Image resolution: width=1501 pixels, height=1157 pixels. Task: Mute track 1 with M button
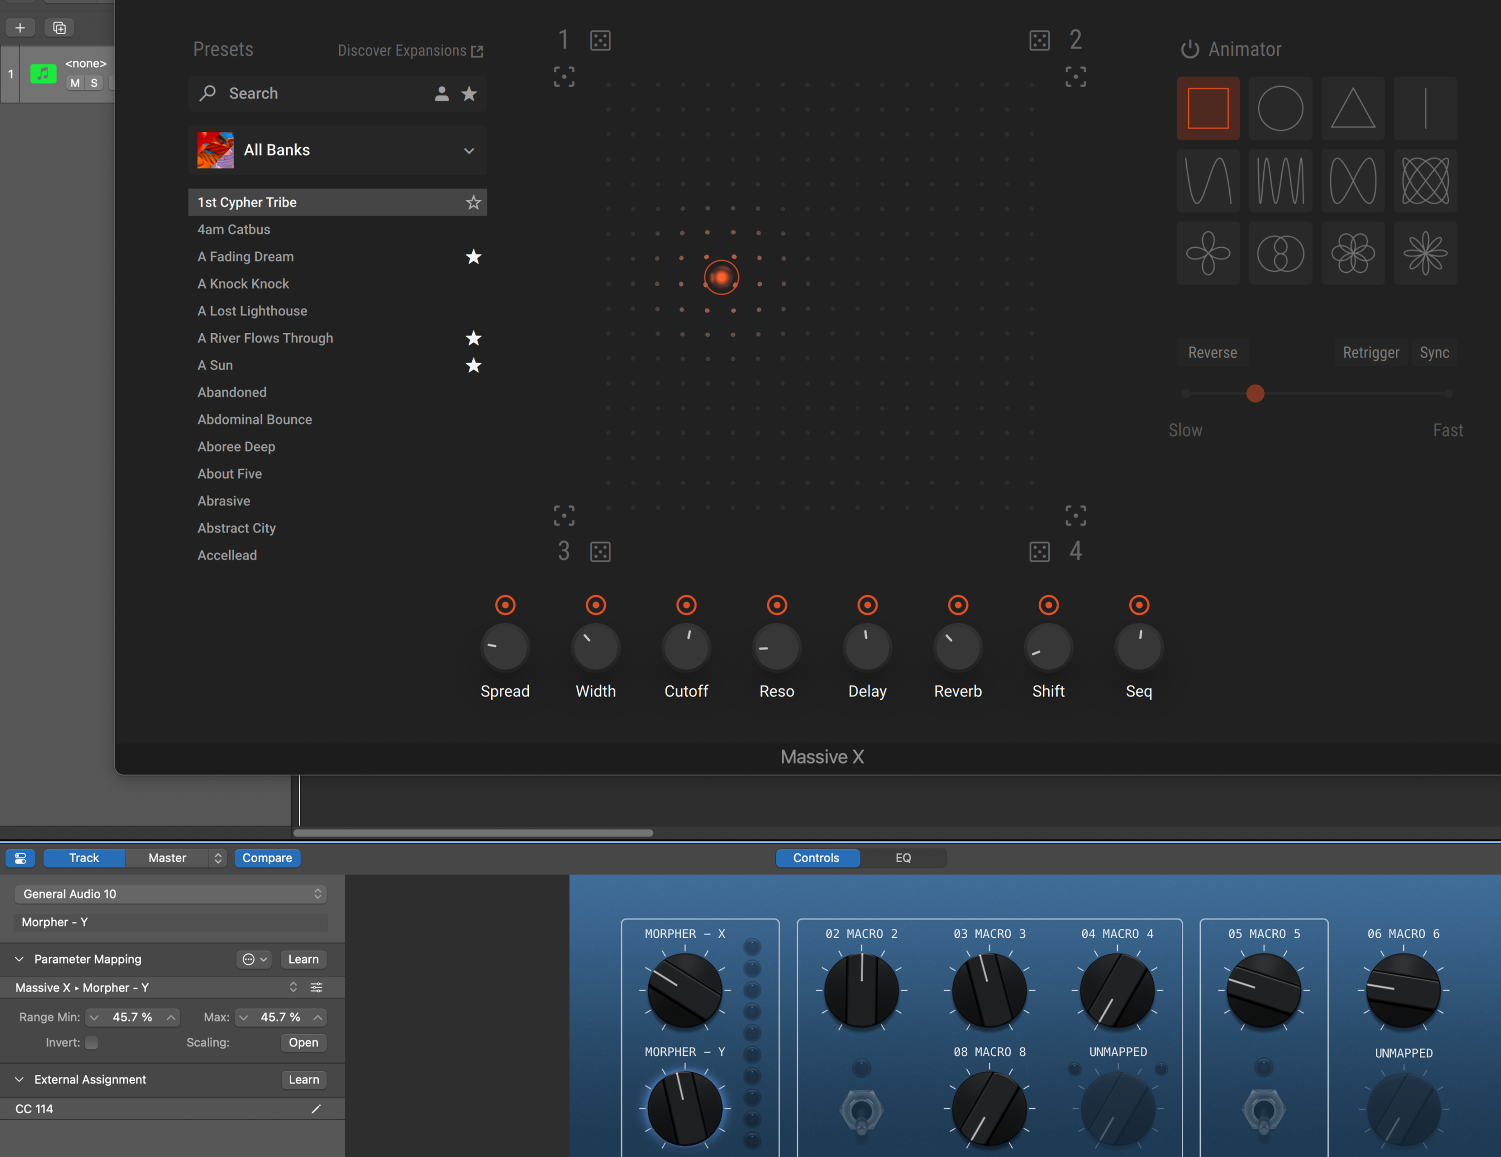point(75,83)
